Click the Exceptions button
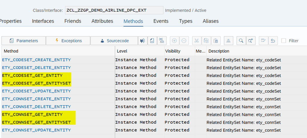The width and height of the screenshot is (307, 138). (x=68, y=41)
